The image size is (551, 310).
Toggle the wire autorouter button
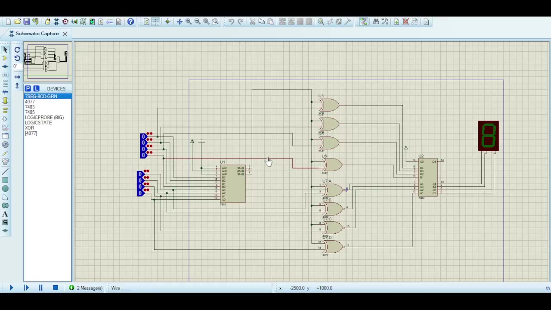click(364, 22)
